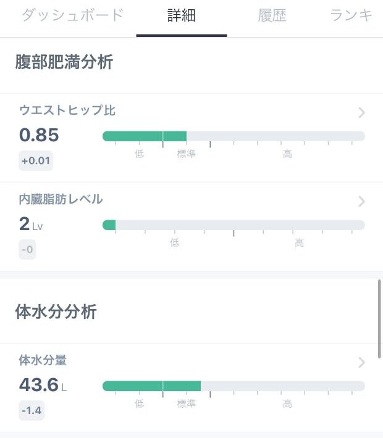Select the 詳細 tab
The height and width of the screenshot is (438, 383).
pyautogui.click(x=181, y=15)
